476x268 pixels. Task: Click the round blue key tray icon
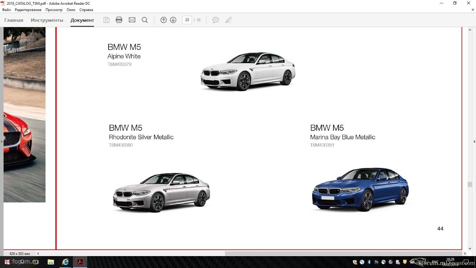tap(362, 262)
